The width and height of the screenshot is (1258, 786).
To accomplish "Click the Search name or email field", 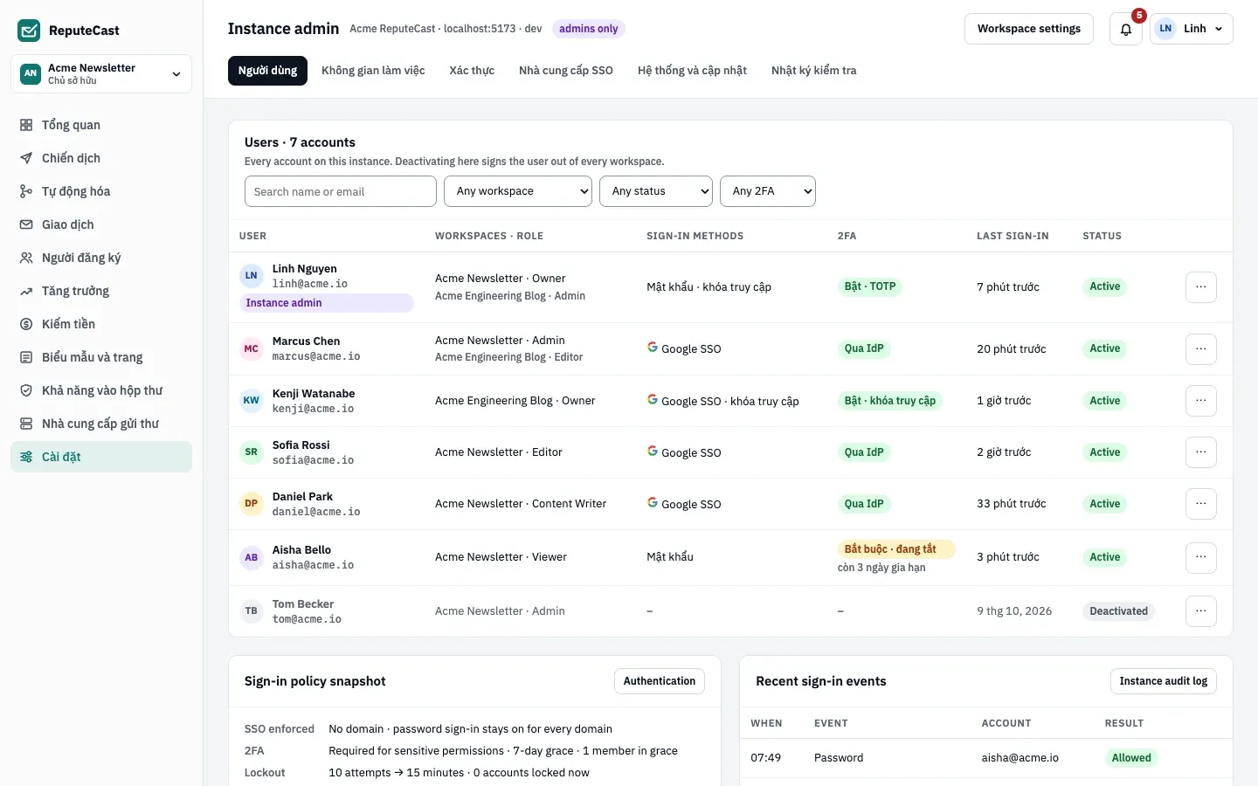I will [x=341, y=191].
